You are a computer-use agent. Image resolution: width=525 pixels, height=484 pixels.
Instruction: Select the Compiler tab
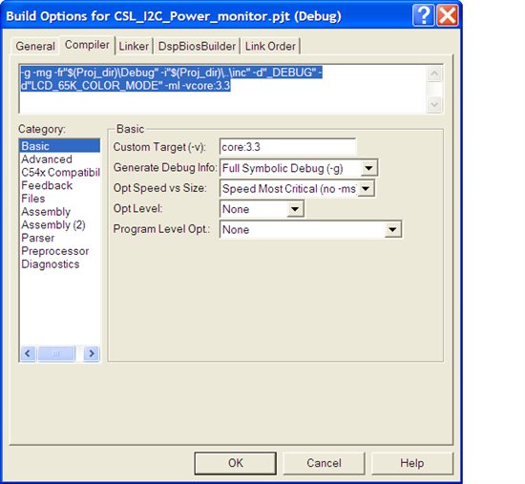coord(87,45)
